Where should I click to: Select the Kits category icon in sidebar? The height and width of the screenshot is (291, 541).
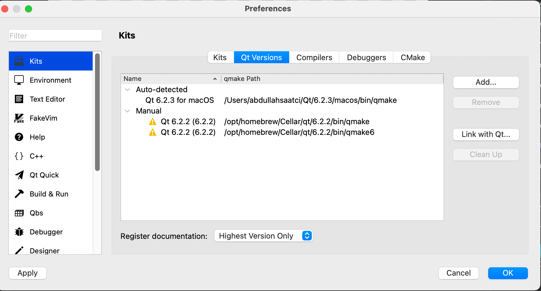tap(19, 61)
